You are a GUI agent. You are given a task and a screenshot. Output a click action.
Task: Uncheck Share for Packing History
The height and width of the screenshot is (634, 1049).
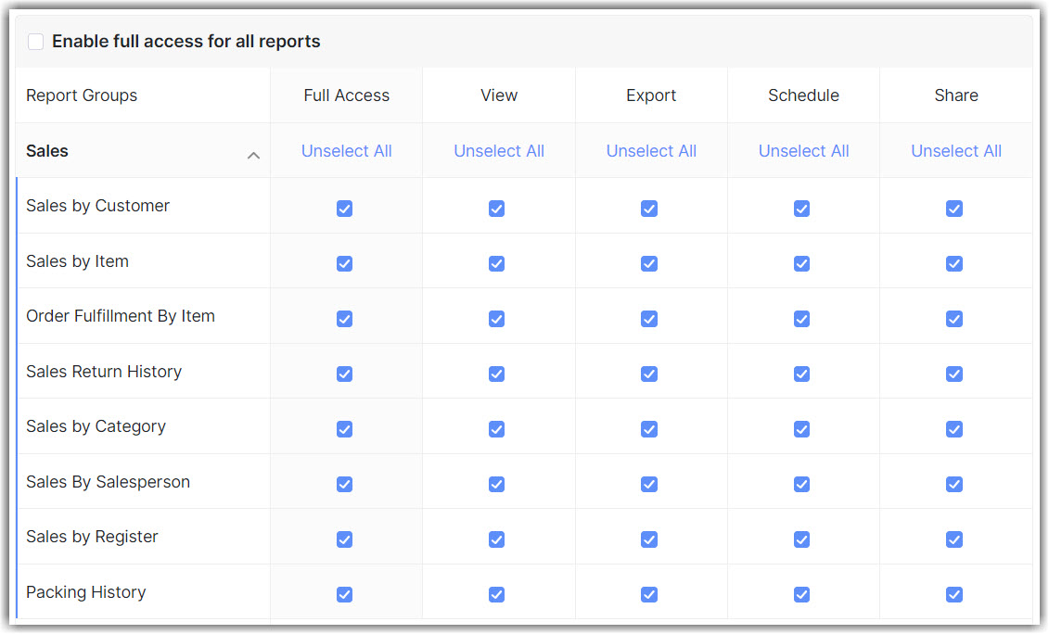tap(953, 594)
